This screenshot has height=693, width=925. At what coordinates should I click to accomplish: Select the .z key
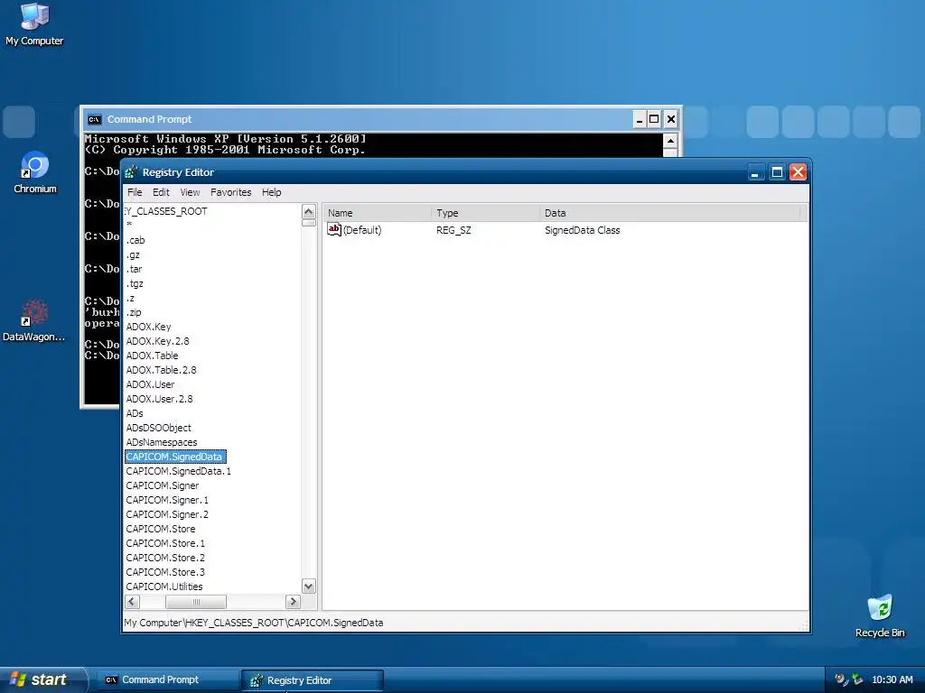130,298
